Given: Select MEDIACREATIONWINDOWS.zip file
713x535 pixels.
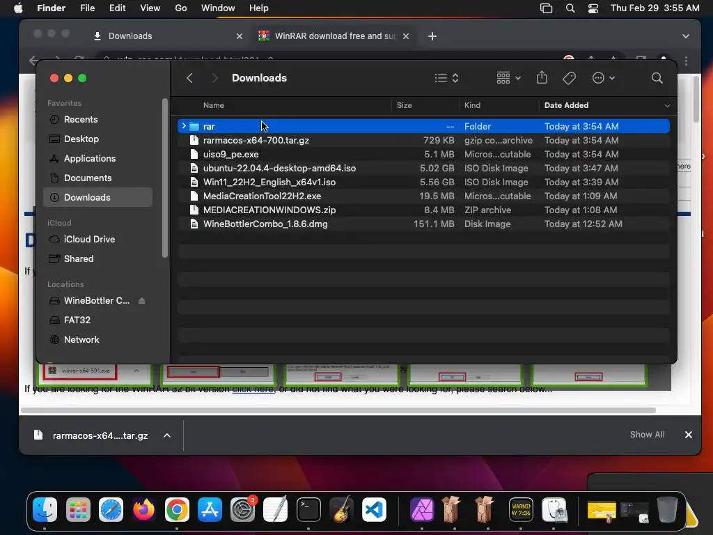Looking at the screenshot, I should pos(423,210).
